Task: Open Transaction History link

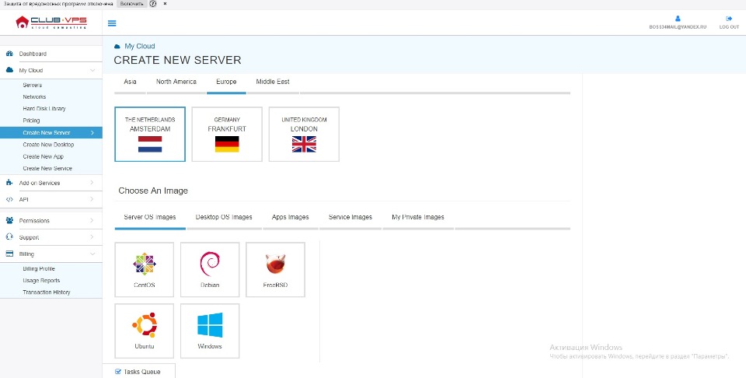Action: click(x=47, y=292)
